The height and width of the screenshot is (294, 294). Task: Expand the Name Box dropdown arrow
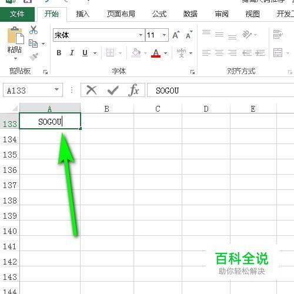coord(56,89)
